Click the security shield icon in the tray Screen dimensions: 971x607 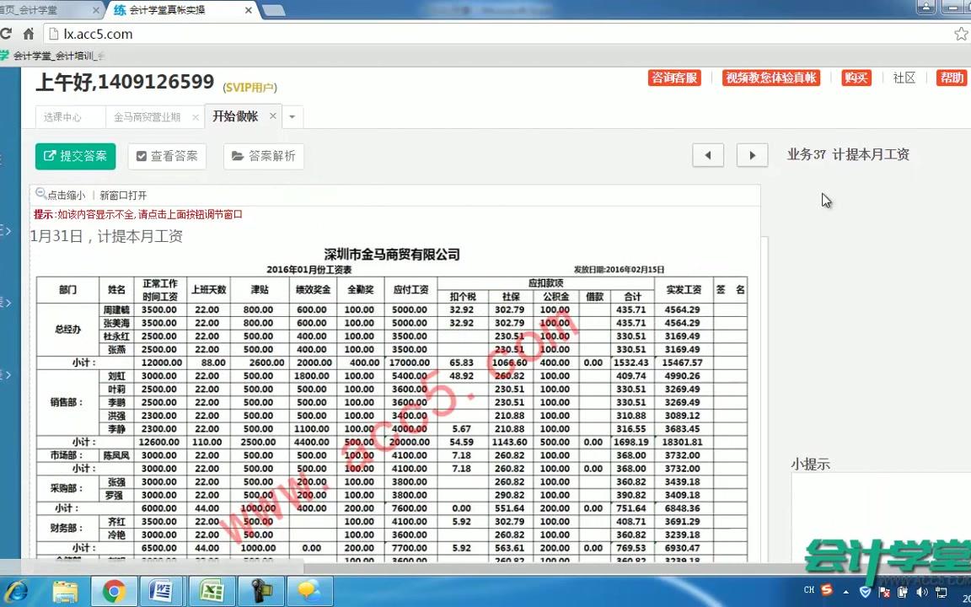(865, 591)
